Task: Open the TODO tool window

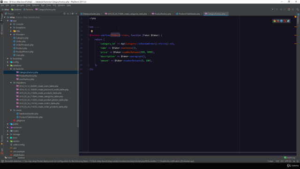Action: [8, 158]
